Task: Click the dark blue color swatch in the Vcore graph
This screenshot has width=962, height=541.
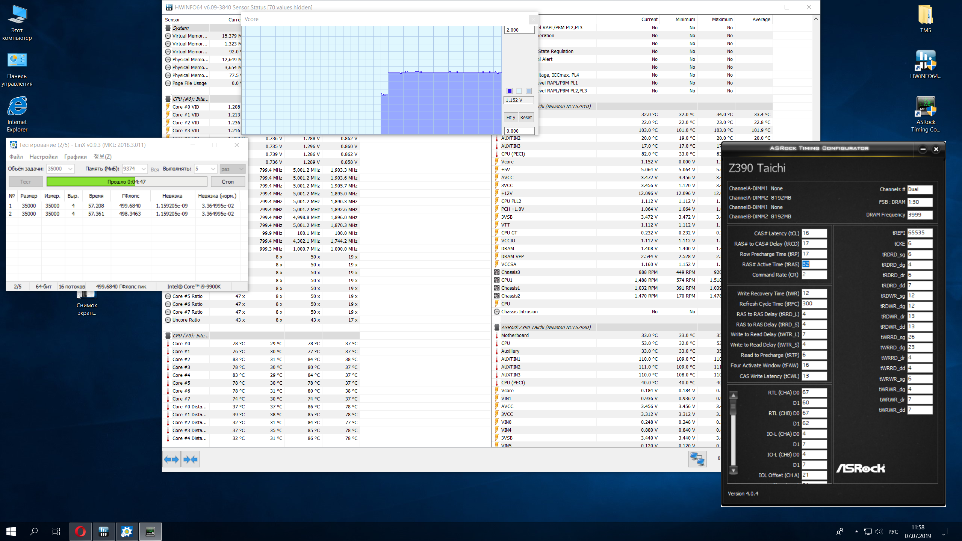Action: tap(509, 91)
